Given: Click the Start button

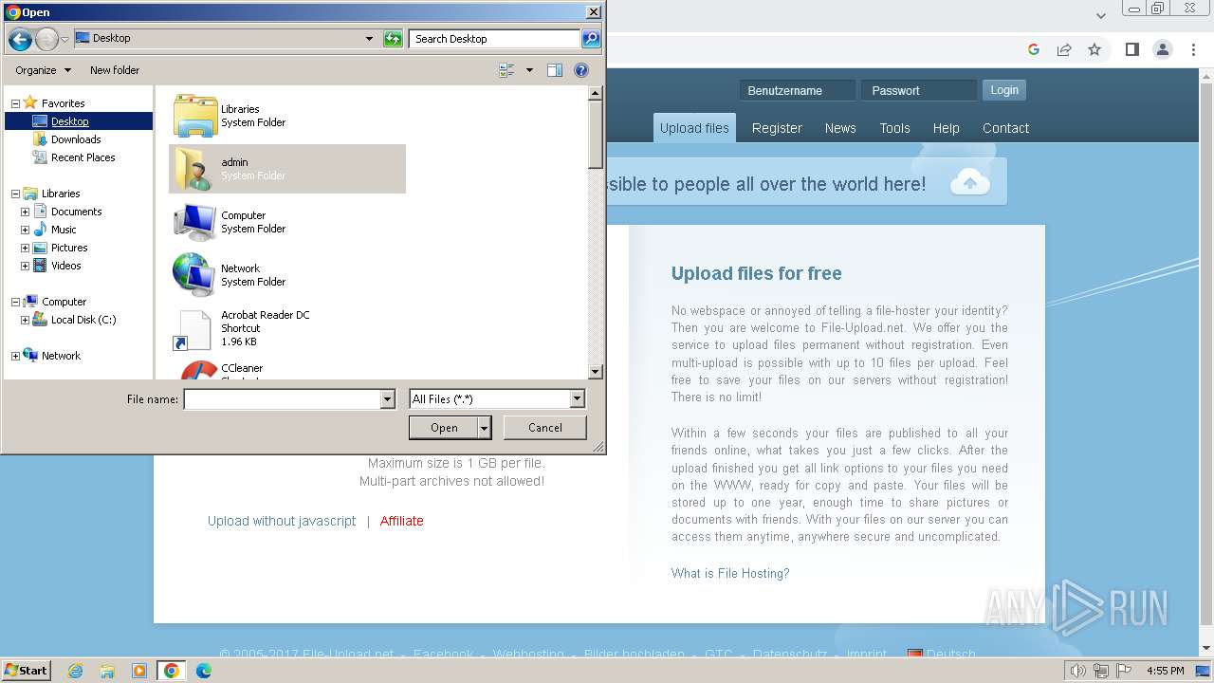Looking at the screenshot, I should (x=27, y=671).
